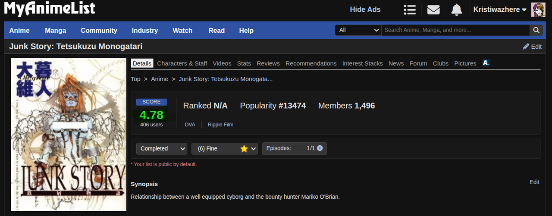Click the star in the score dropdown
552x216 pixels.
[x=244, y=149]
